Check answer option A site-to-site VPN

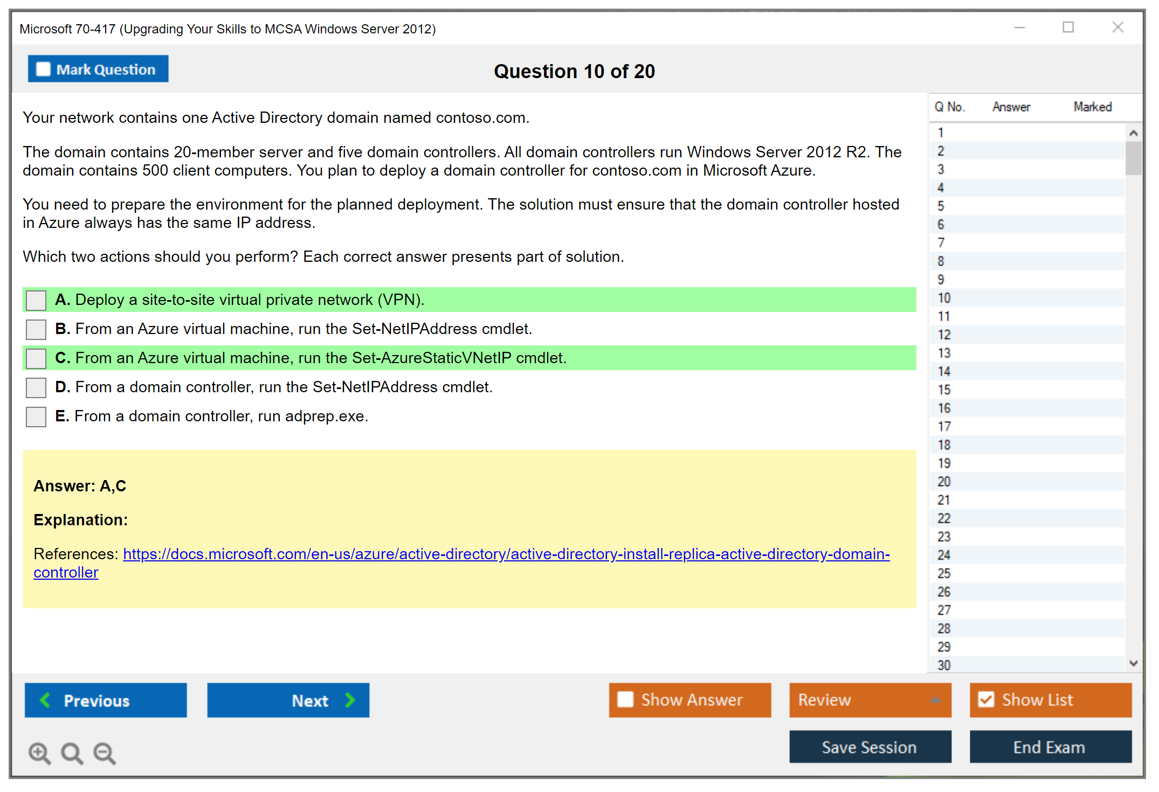pos(36,300)
